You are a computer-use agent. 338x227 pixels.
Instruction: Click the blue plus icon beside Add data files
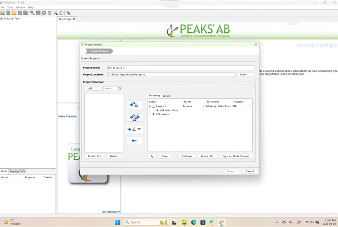[x=158, y=110]
